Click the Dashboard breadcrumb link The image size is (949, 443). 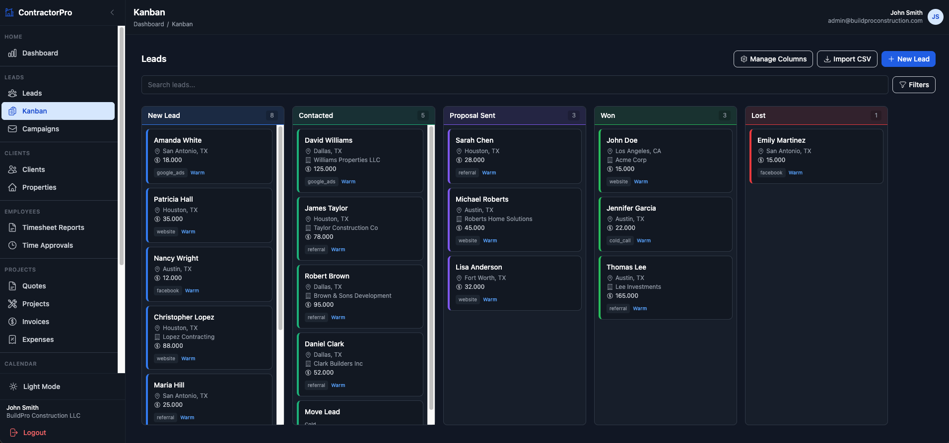click(148, 24)
